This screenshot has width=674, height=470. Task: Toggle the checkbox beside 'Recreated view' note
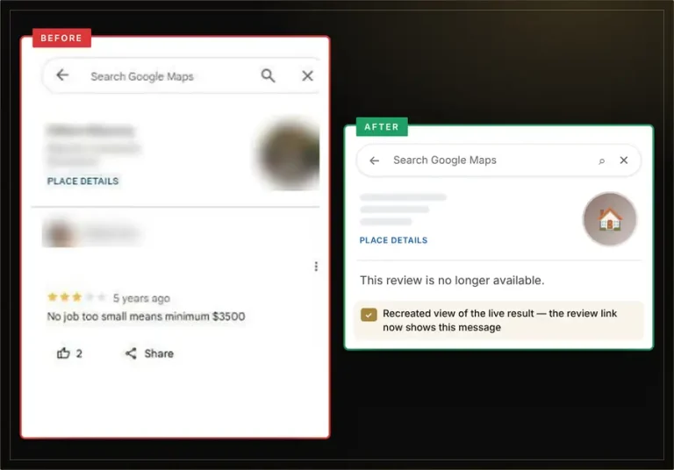[x=369, y=315]
